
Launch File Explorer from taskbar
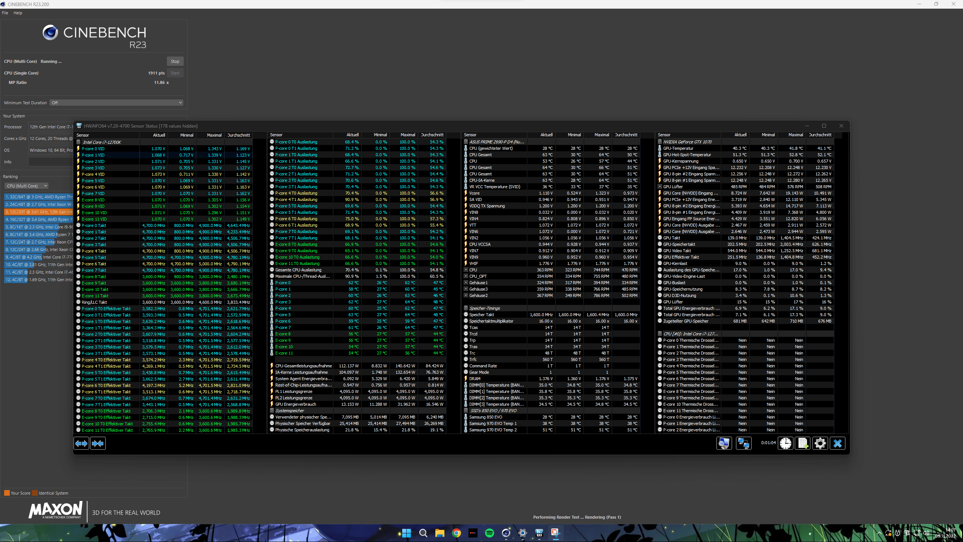[x=440, y=533]
